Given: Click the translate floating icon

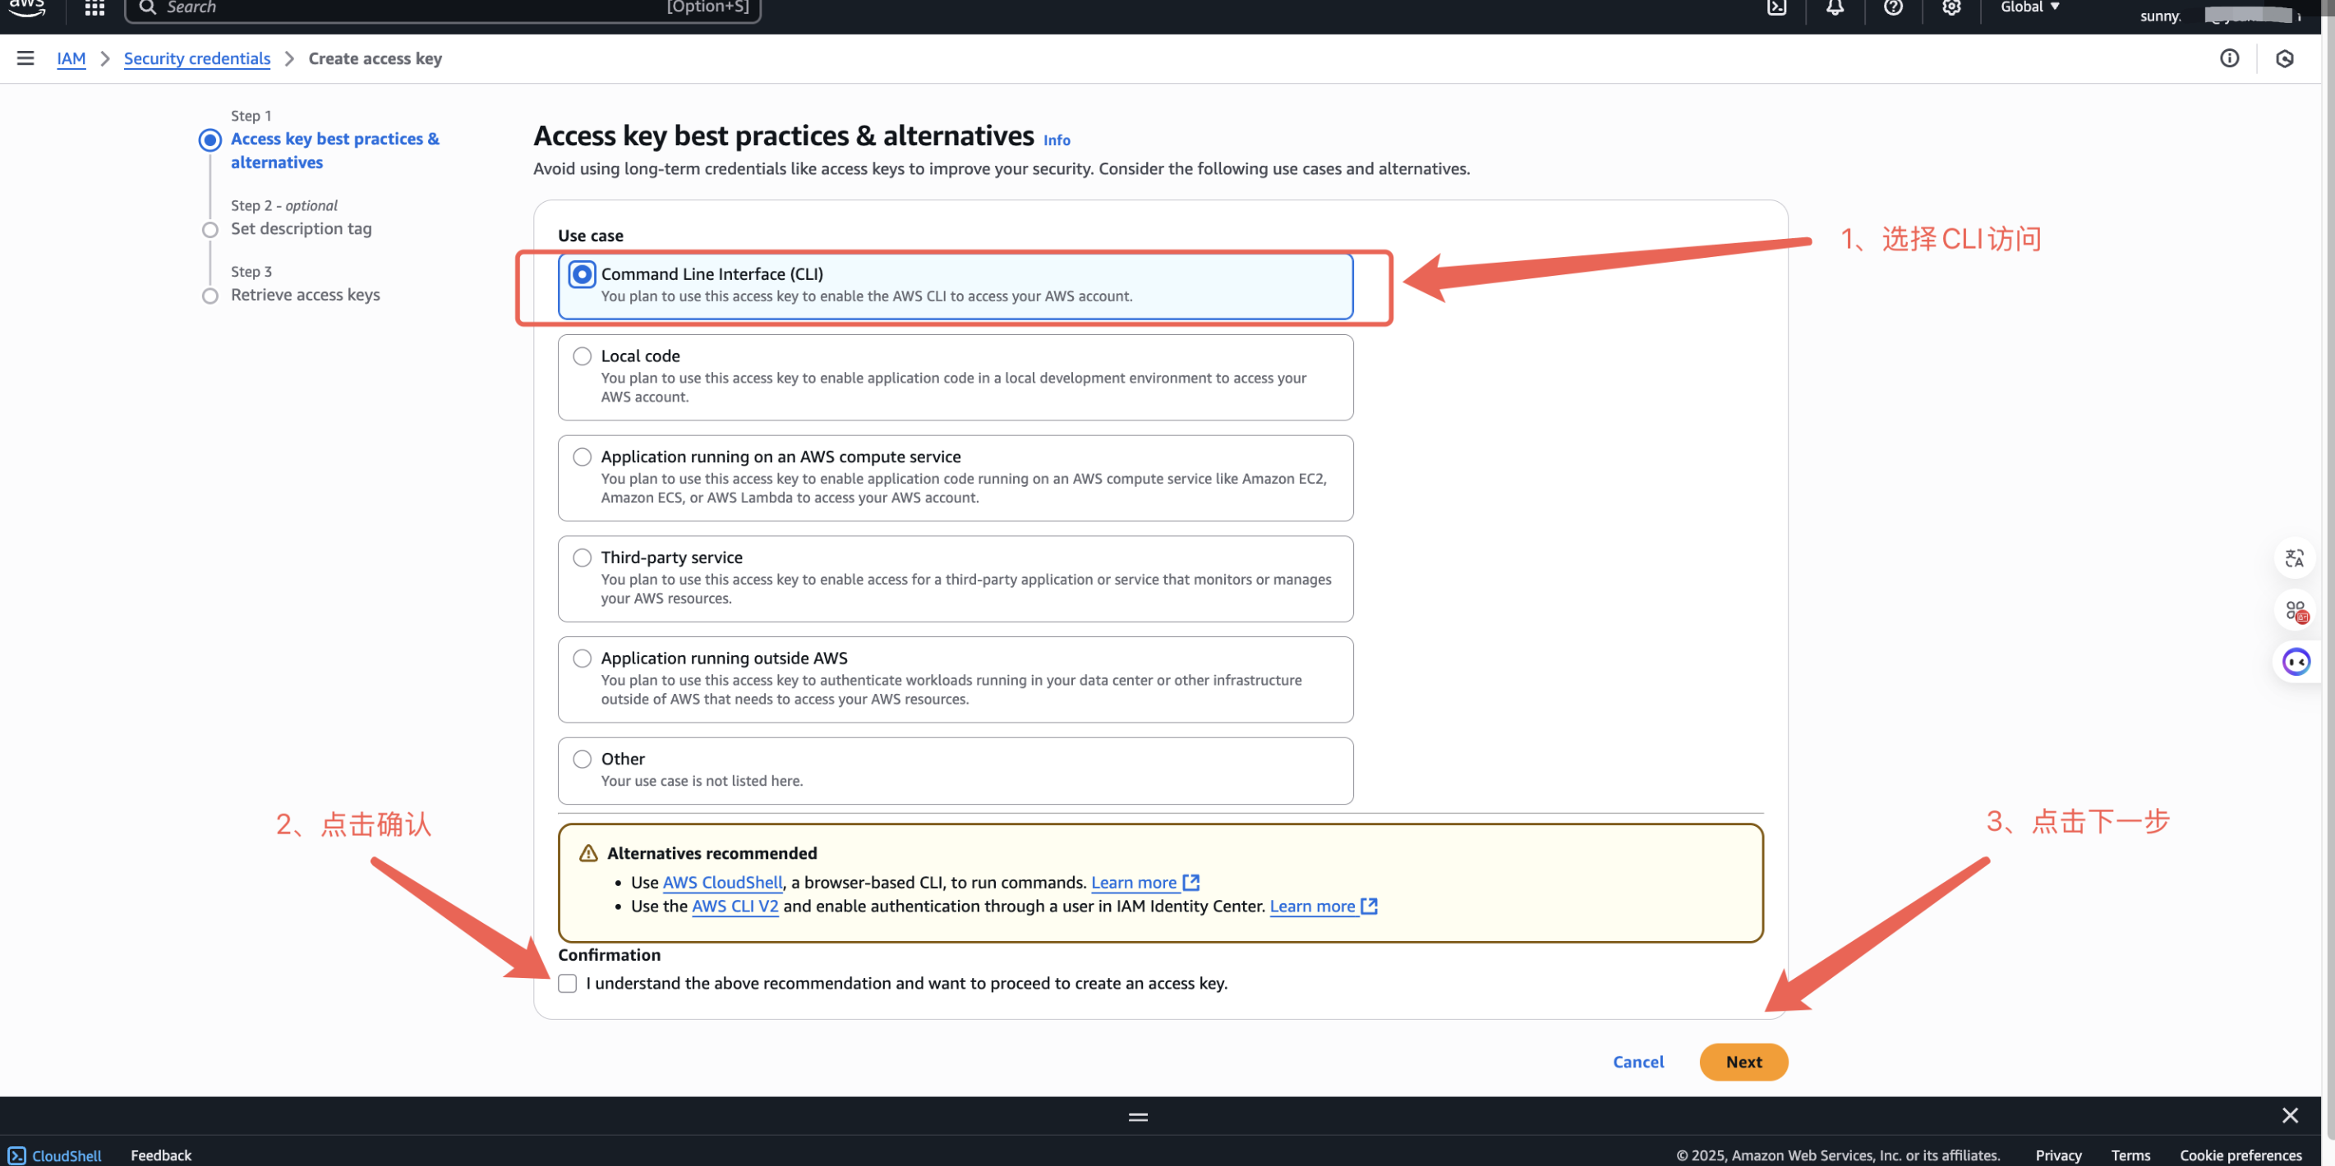Looking at the screenshot, I should click(2293, 558).
